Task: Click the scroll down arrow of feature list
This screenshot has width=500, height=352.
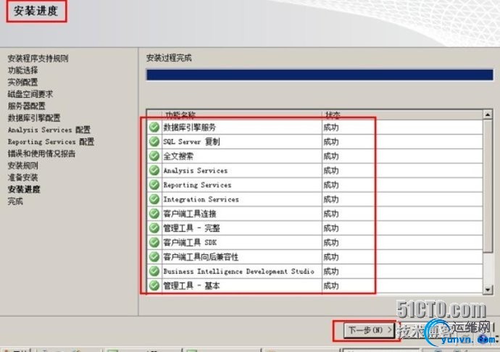Action: (x=488, y=290)
